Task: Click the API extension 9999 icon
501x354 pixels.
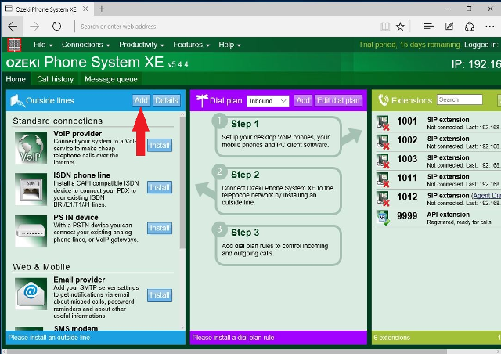Action: 383,218
